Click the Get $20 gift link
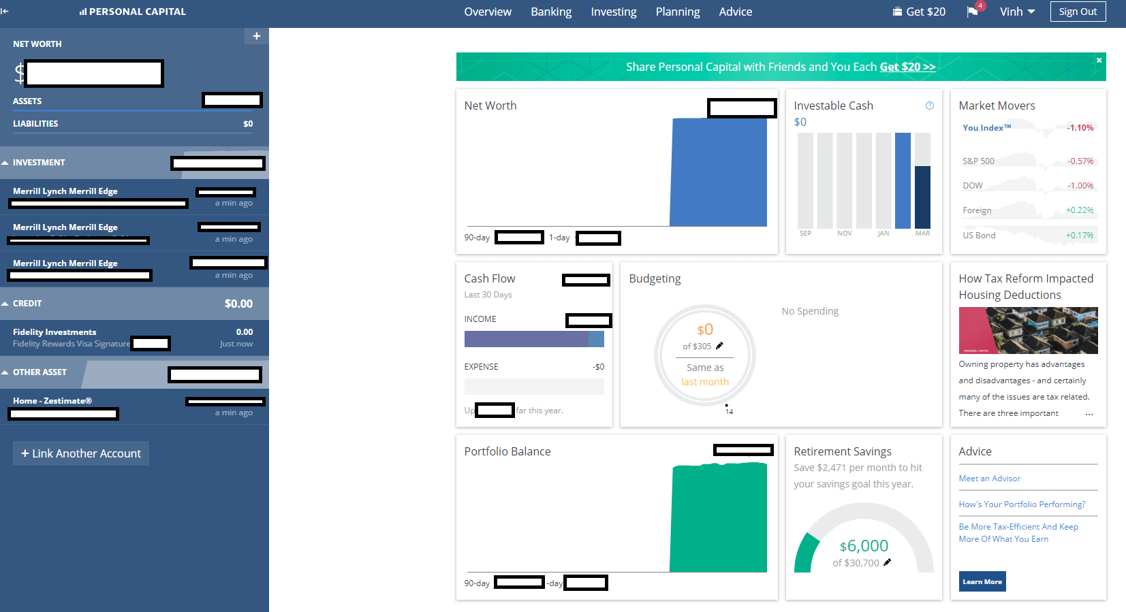 click(x=919, y=12)
